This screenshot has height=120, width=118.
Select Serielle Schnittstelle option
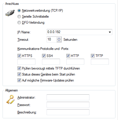[19, 17]
